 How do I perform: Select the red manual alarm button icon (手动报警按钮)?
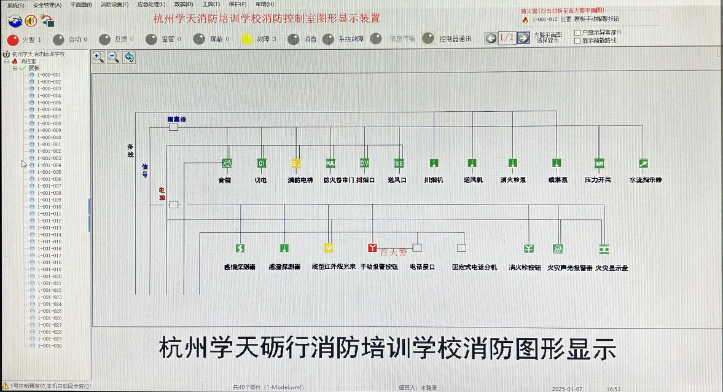tap(372, 248)
